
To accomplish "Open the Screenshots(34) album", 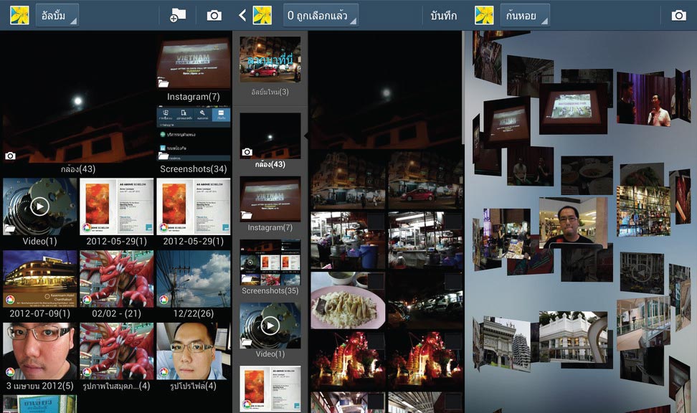I will 194,140.
